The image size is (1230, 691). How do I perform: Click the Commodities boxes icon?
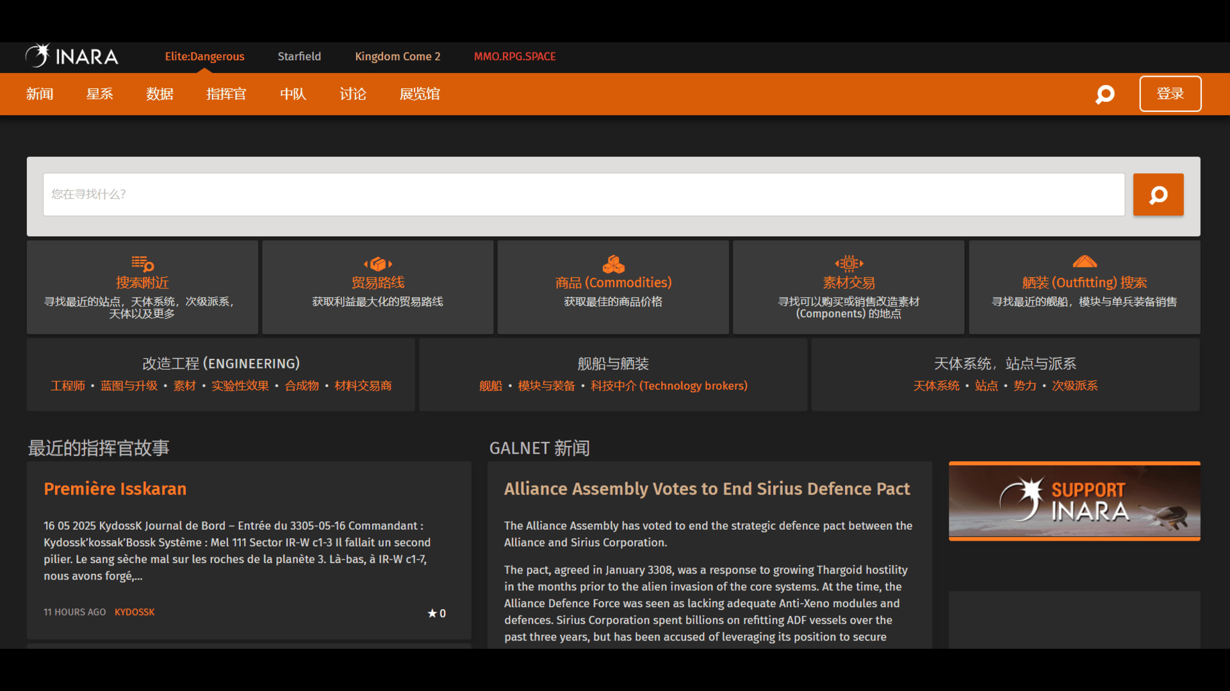(x=613, y=264)
